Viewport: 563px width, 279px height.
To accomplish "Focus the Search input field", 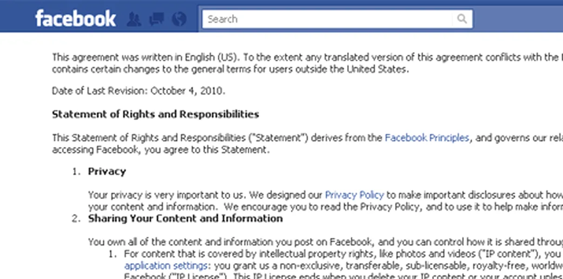I will [x=326, y=19].
